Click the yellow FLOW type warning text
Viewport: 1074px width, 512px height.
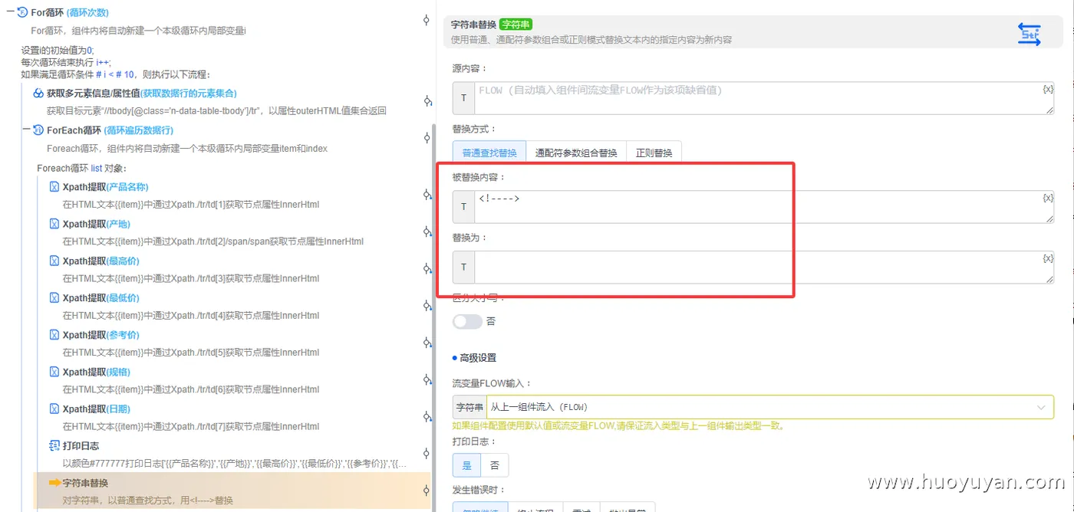pyautogui.click(x=619, y=426)
